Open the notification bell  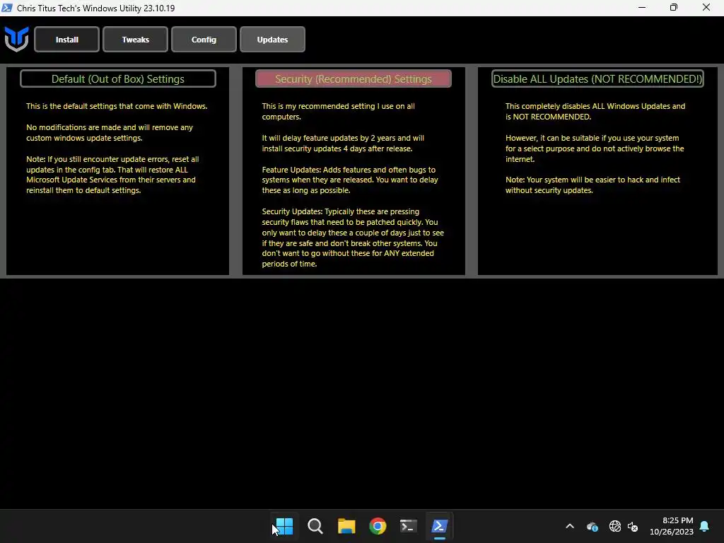point(705,526)
